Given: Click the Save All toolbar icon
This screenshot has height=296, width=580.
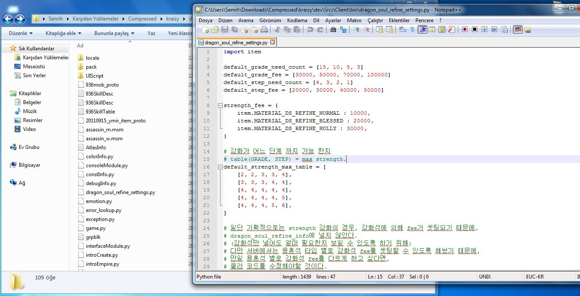Looking at the screenshot, I should coord(235,29).
